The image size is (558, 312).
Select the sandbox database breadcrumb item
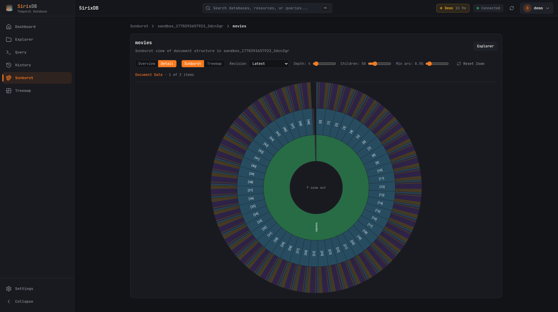(x=190, y=26)
